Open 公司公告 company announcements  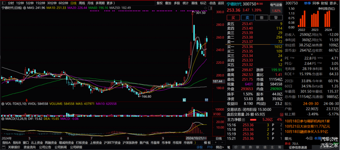[45, 147]
